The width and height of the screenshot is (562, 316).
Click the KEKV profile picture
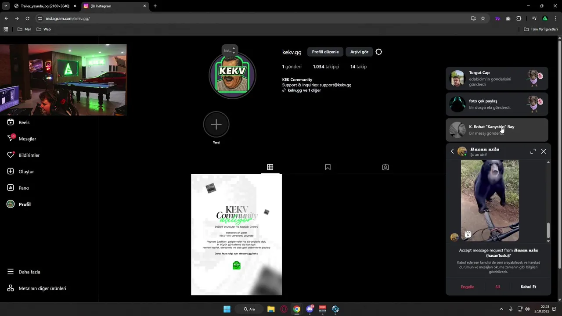(x=232, y=75)
